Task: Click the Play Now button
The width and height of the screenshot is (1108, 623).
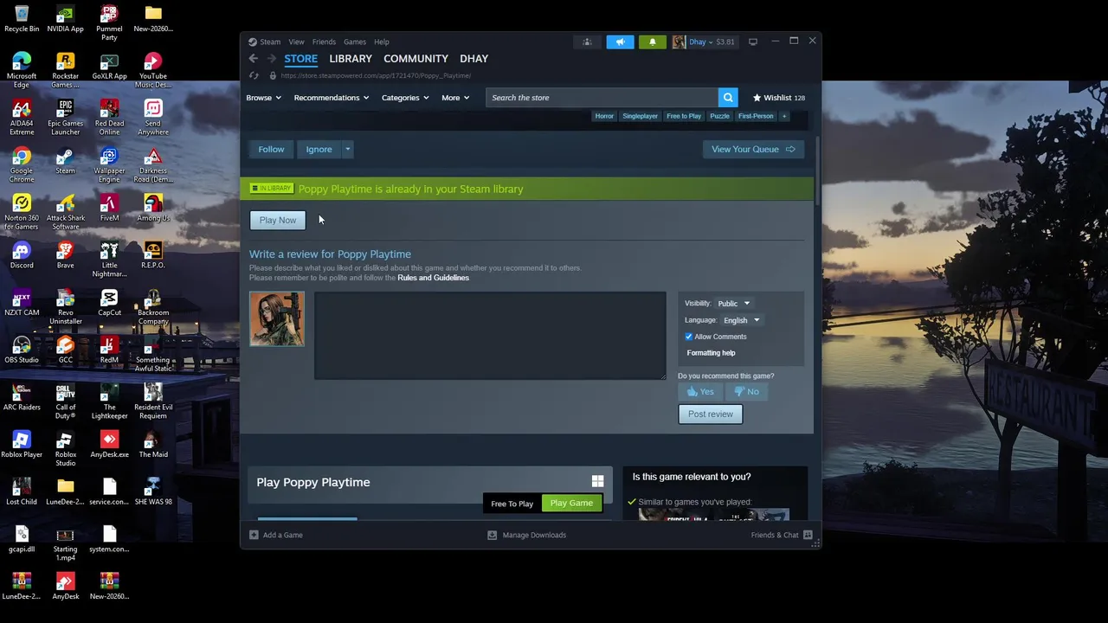Action: click(278, 220)
